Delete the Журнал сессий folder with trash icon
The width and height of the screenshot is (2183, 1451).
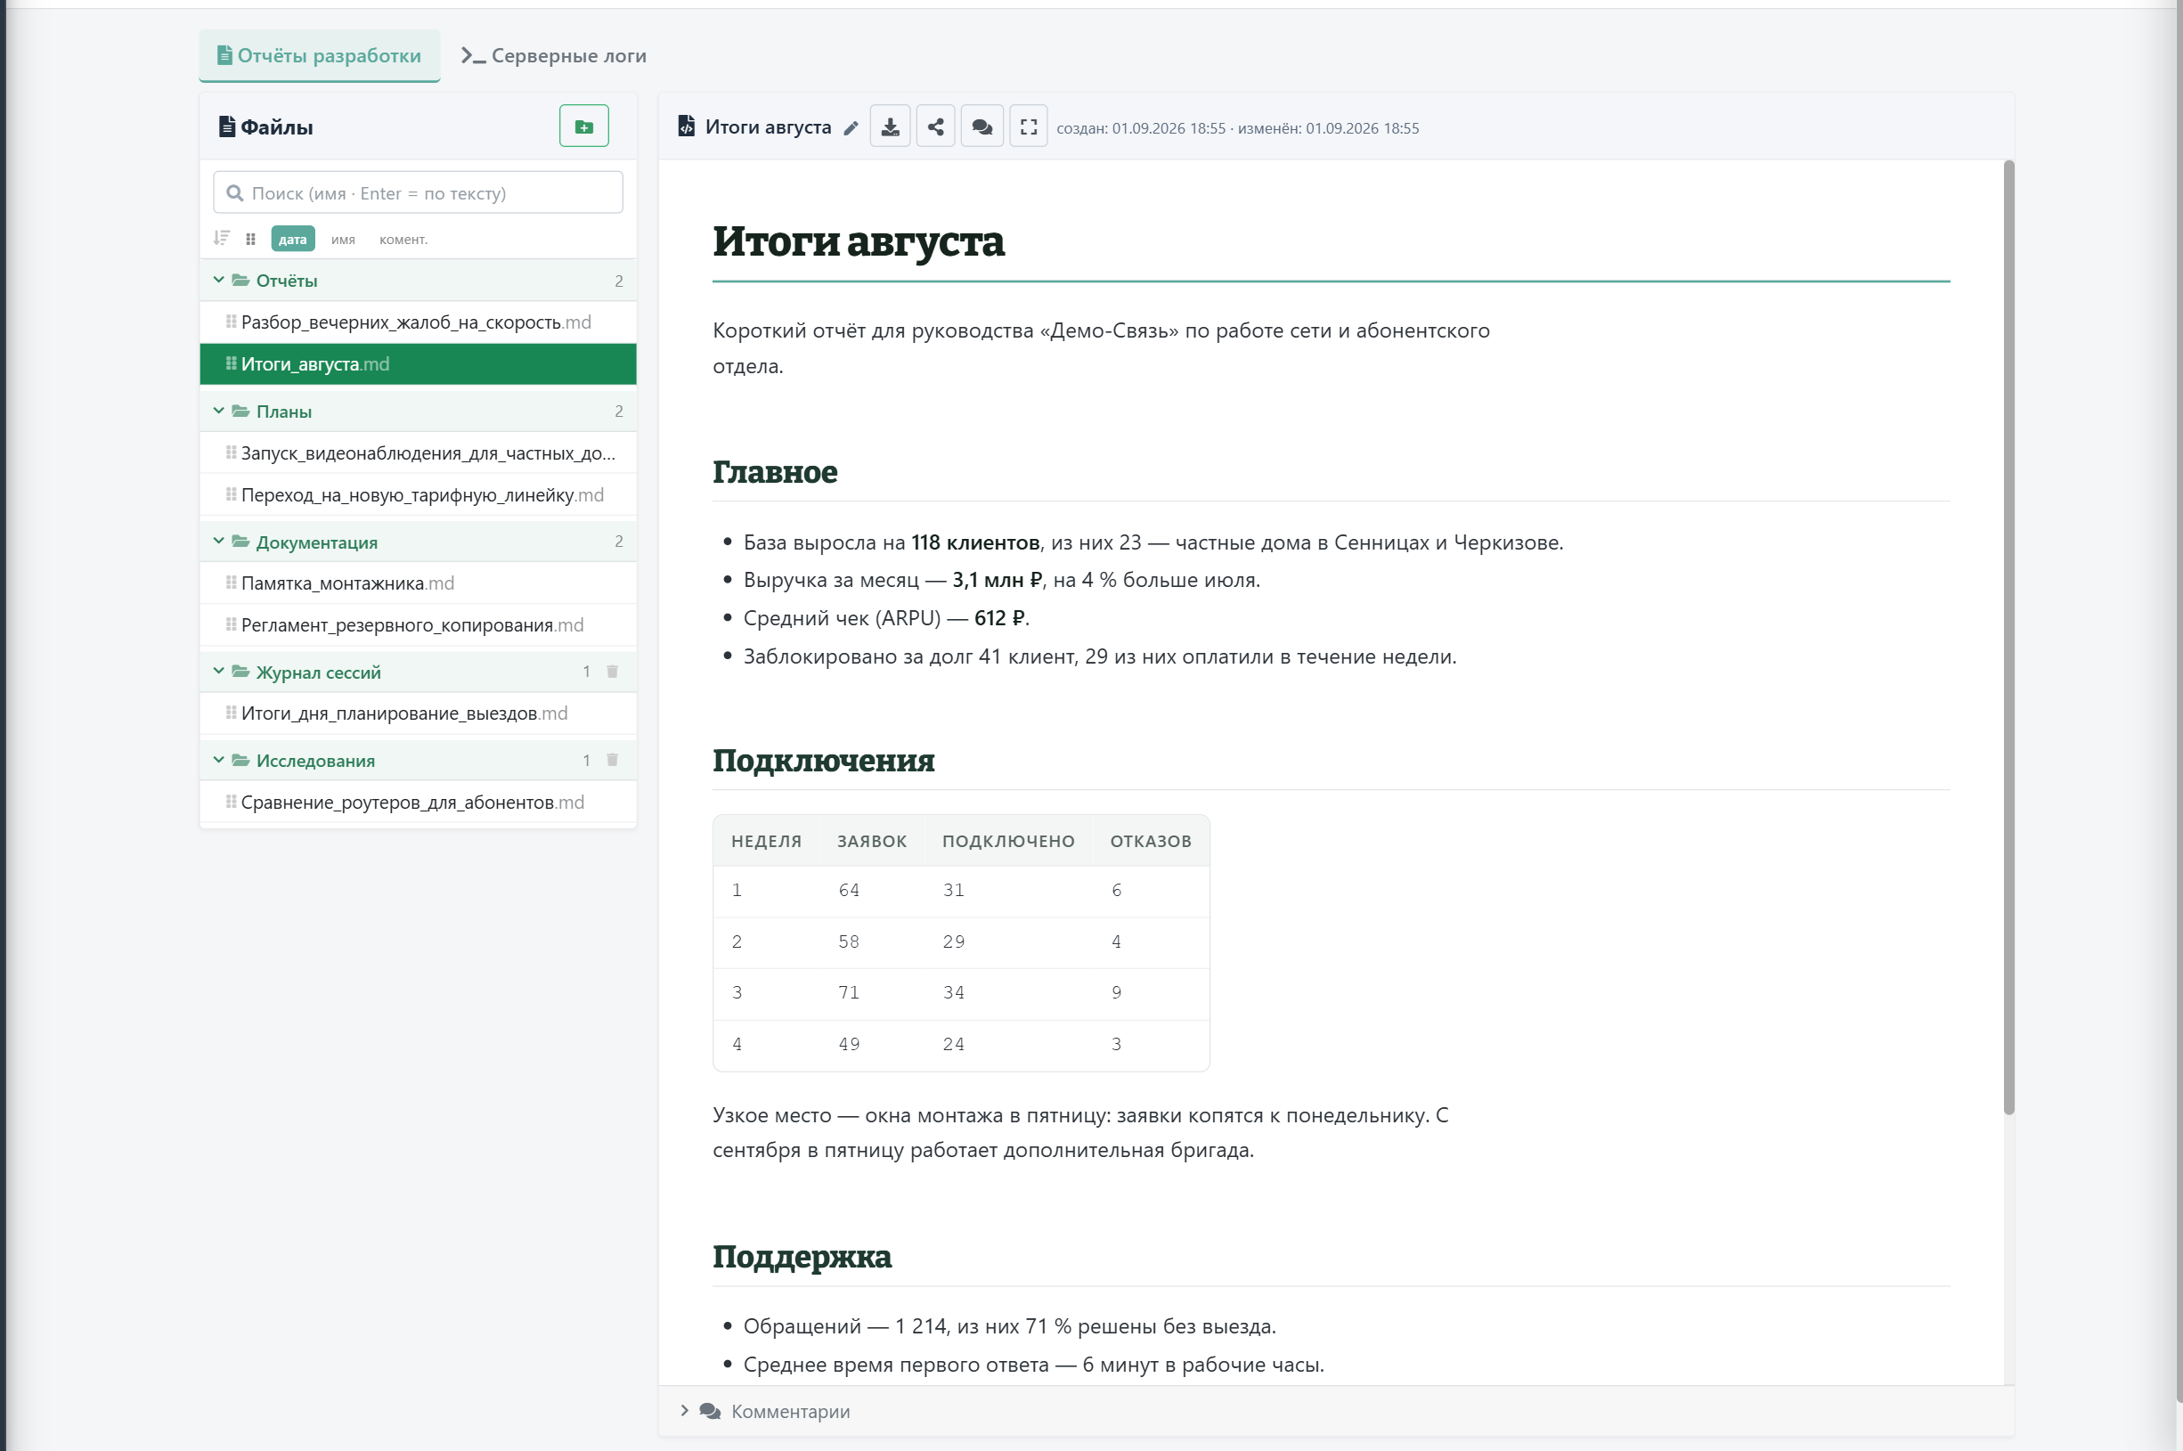[613, 672]
